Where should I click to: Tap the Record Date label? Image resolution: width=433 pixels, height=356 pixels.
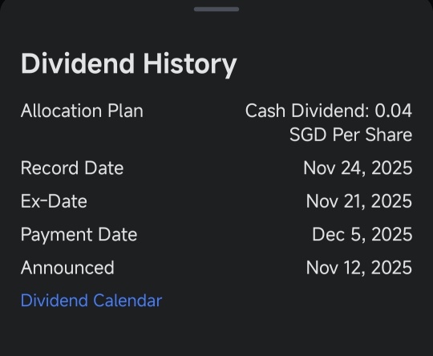72,168
